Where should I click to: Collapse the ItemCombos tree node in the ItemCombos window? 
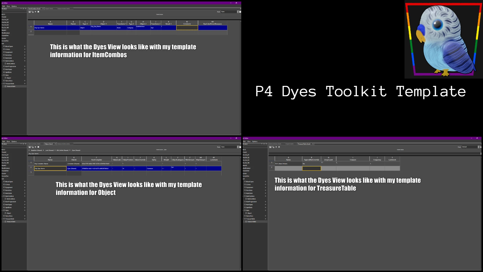pos(2,61)
